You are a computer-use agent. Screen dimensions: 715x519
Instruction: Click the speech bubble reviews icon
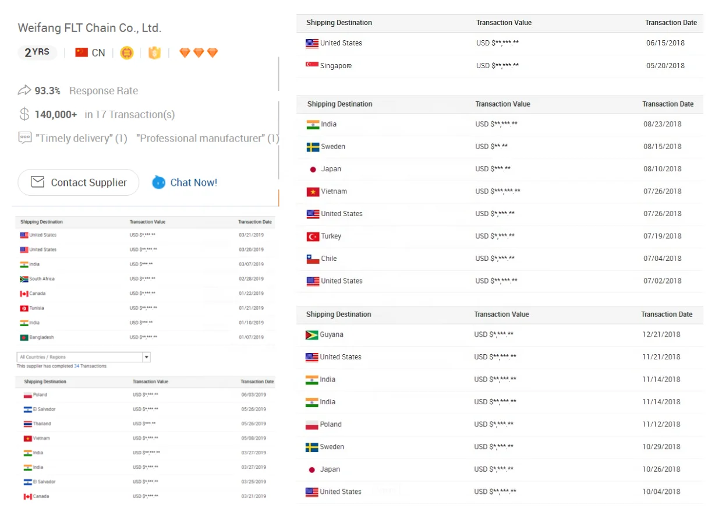(x=24, y=138)
